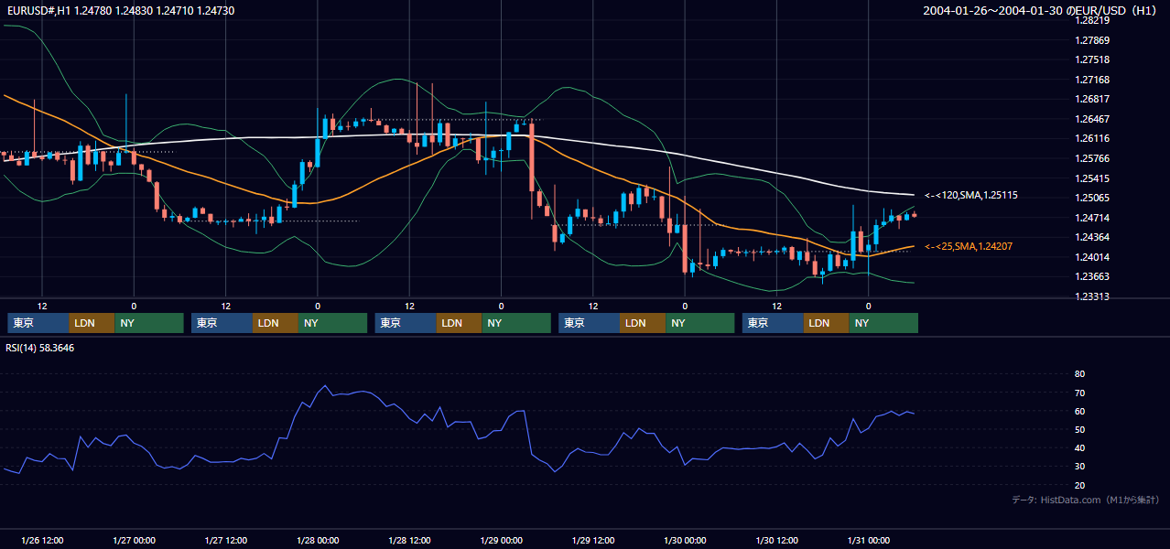Click the 1.27168 price axis label
The height and width of the screenshot is (549, 1170).
(x=1093, y=80)
